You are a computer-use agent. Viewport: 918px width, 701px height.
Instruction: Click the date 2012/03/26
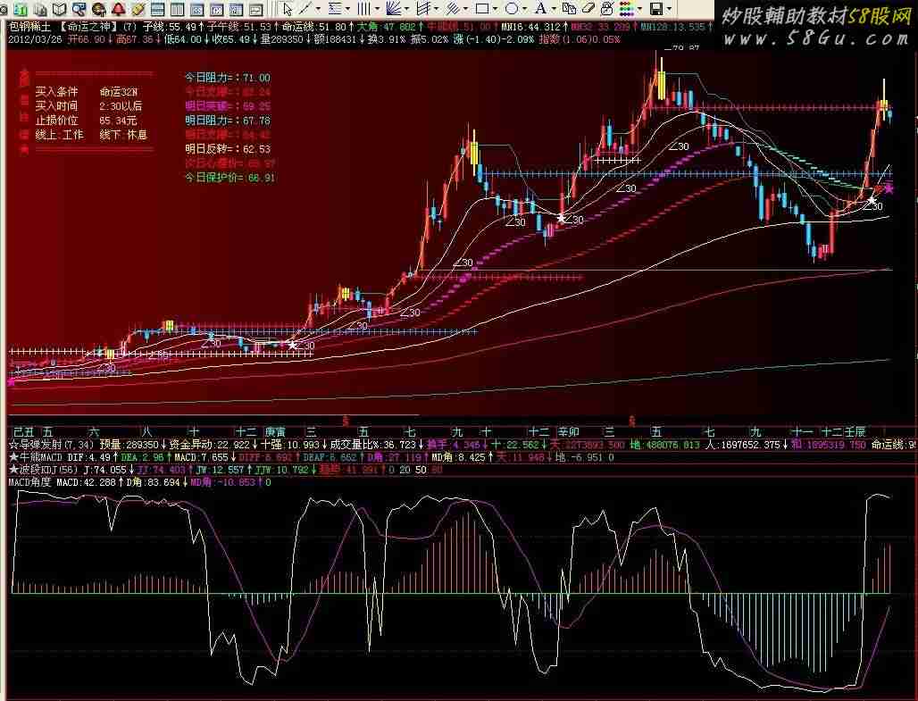pyautogui.click(x=35, y=40)
